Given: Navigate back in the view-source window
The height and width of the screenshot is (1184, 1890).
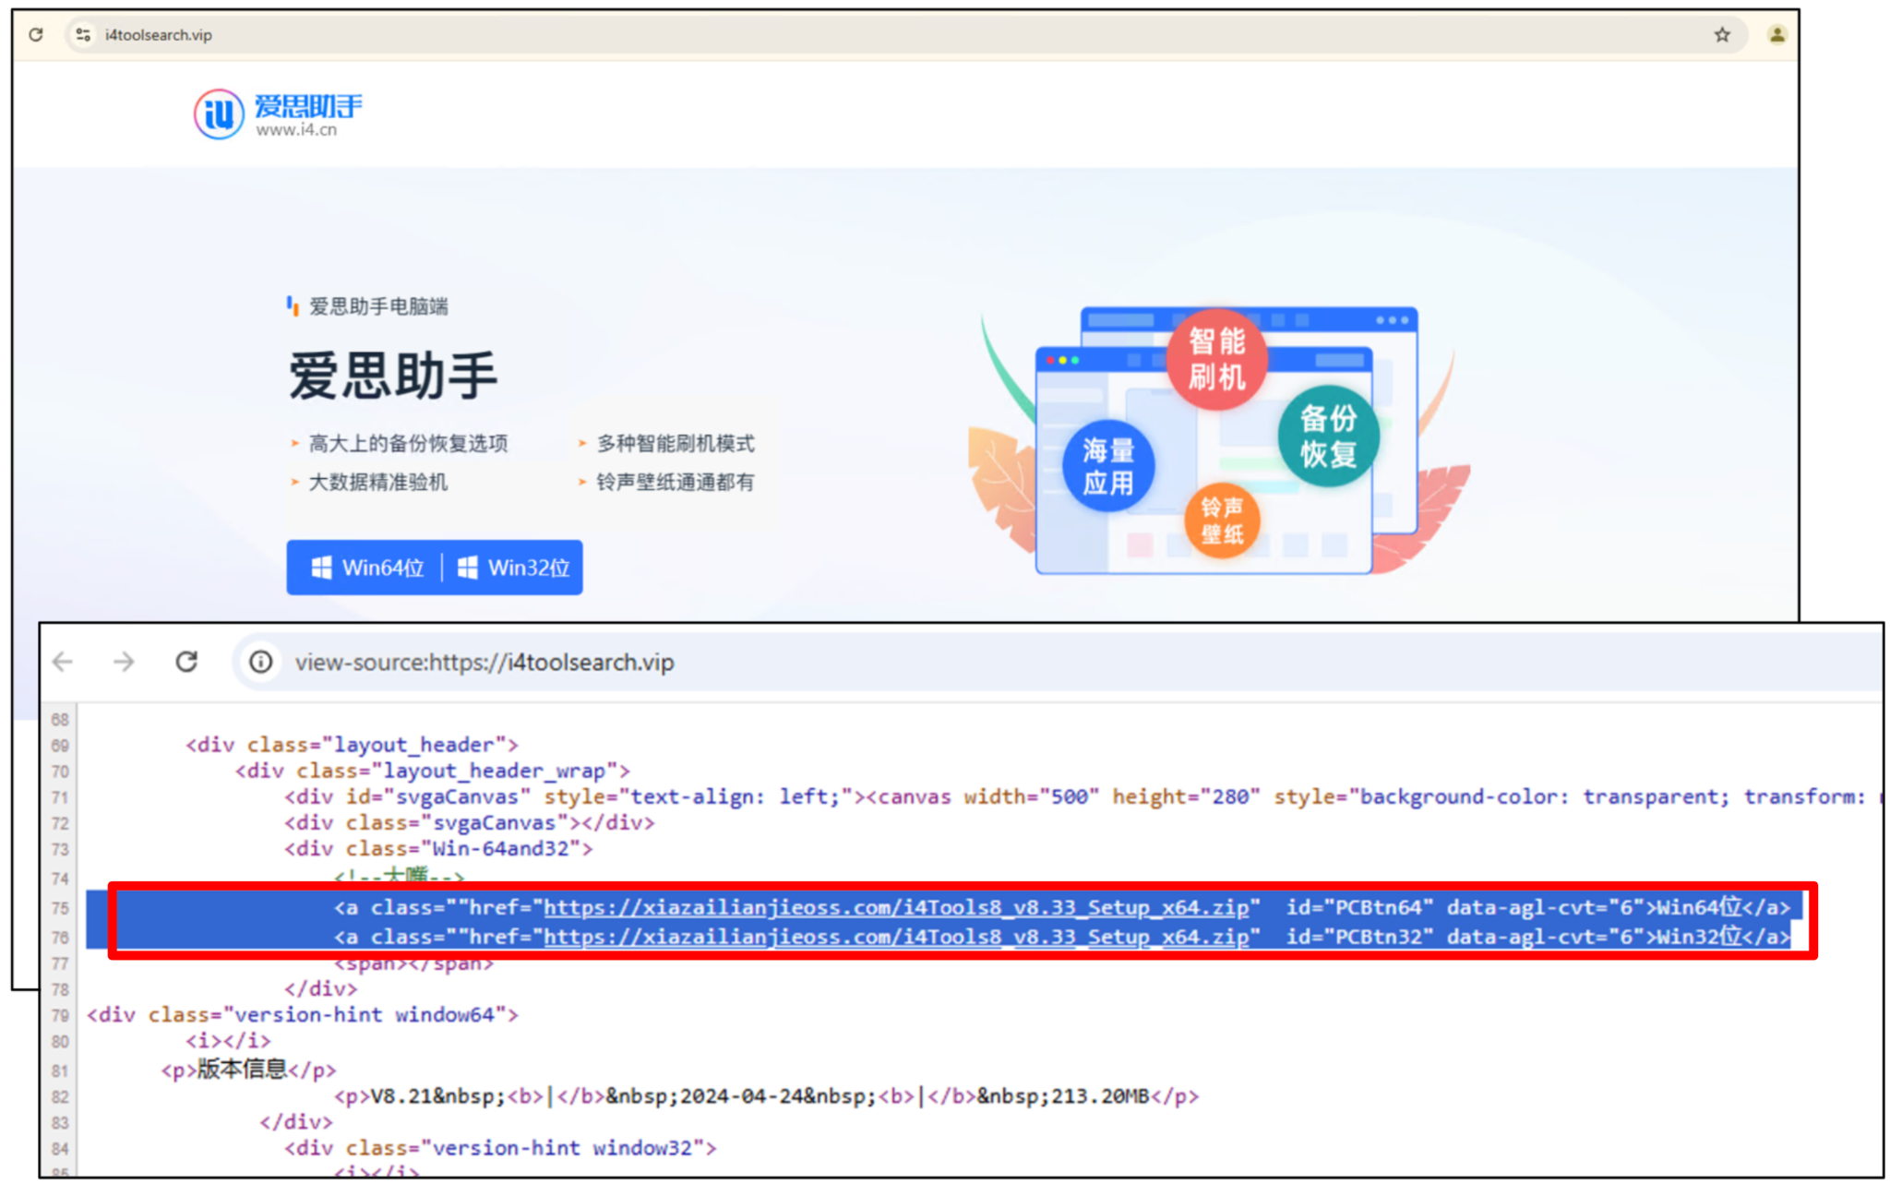Looking at the screenshot, I should pos(62,662).
